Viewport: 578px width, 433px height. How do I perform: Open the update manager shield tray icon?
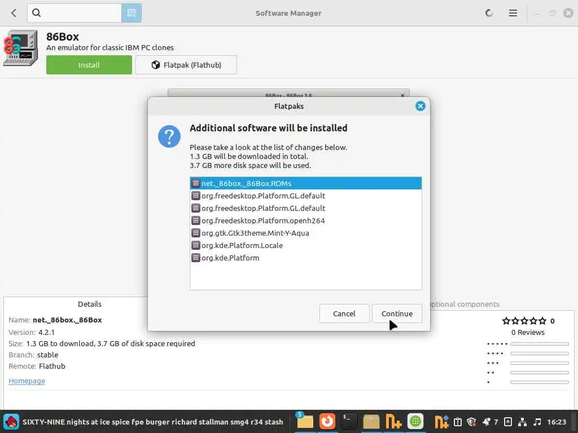point(471,422)
